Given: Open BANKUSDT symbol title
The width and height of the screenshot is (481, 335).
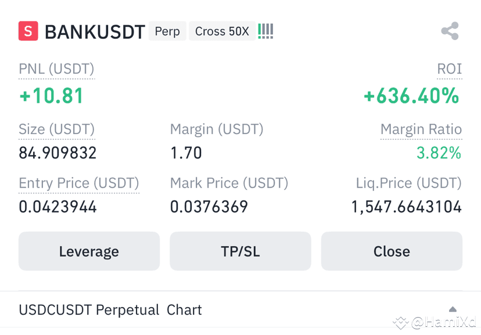Looking at the screenshot, I should pyautogui.click(x=95, y=32).
